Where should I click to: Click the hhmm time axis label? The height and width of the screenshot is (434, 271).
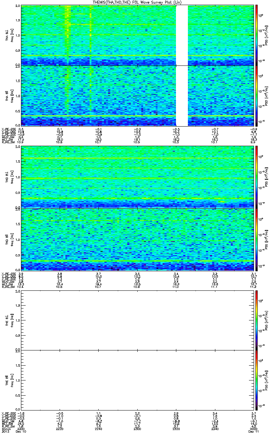[6, 429]
